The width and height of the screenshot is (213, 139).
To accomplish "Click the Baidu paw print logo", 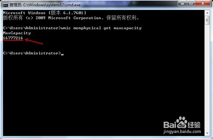I will click(x=182, y=122).
